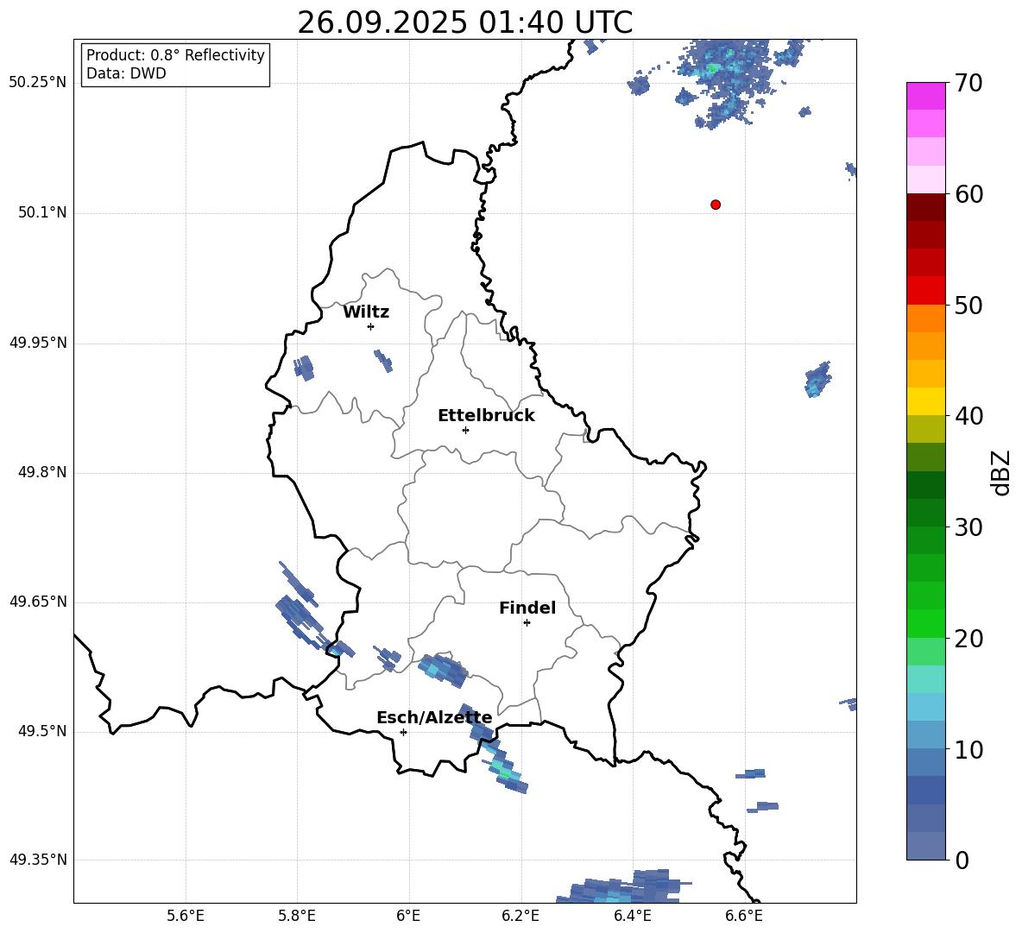The height and width of the screenshot is (933, 1022).
Task: Click the 60 value on colorbar
Action: pyautogui.click(x=968, y=194)
